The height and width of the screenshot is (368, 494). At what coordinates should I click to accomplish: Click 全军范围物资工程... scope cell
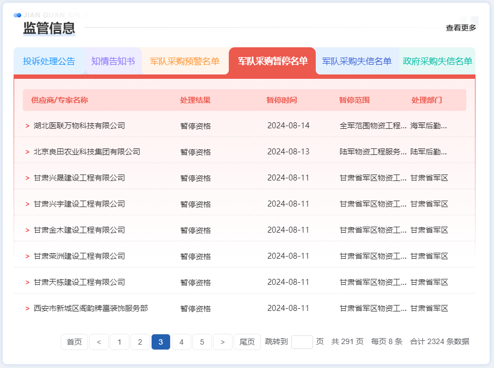(x=373, y=126)
